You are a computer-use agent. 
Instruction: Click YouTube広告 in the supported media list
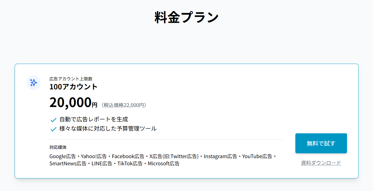[257, 156]
